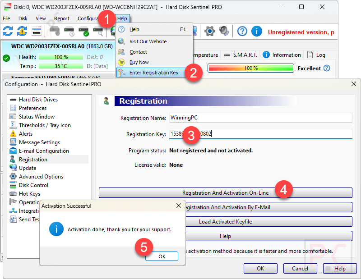
Task: Click Cancel in Configuration window
Action: tap(300, 269)
